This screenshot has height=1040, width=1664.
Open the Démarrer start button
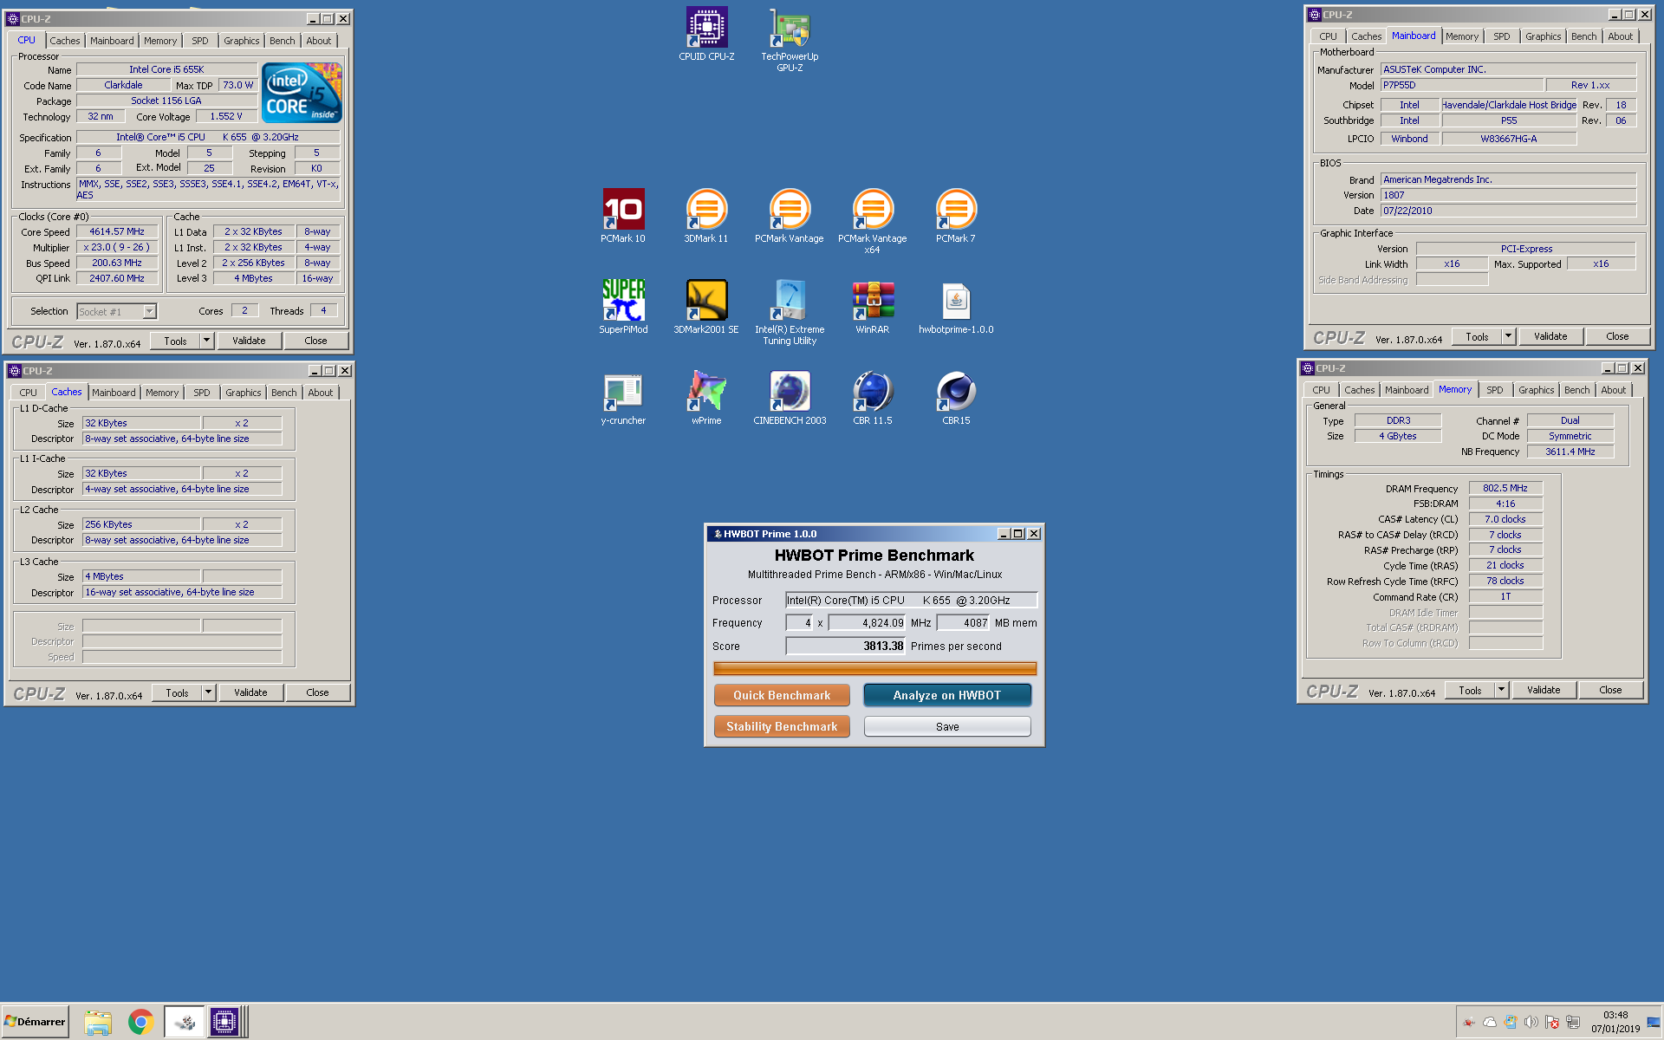pos(35,1022)
